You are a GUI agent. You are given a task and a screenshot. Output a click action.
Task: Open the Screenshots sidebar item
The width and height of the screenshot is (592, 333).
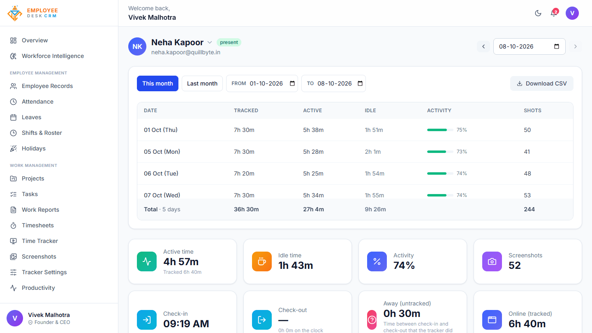tap(59, 257)
